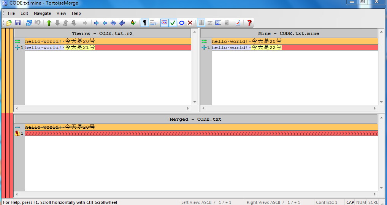387x205 pixels.
Task: Click the double blue left arrow icon
Action: 122,23
